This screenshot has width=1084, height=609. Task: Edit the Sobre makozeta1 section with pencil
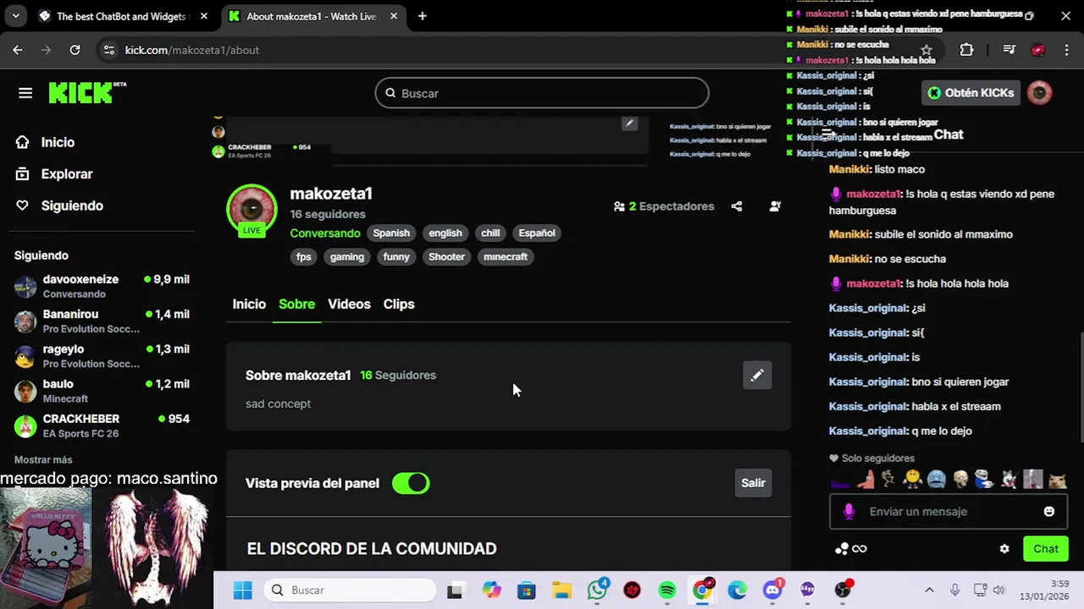coord(757,376)
